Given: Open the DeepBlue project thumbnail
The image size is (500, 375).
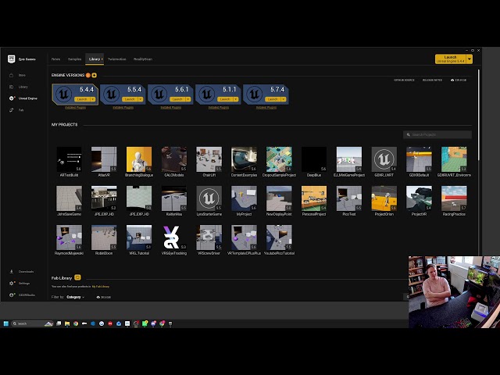Looking at the screenshot, I should pos(314,159).
